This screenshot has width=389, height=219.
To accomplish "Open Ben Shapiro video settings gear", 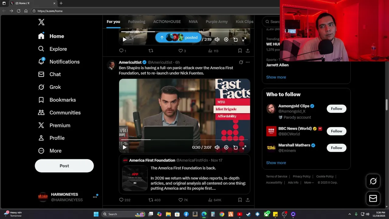I will tap(226, 147).
